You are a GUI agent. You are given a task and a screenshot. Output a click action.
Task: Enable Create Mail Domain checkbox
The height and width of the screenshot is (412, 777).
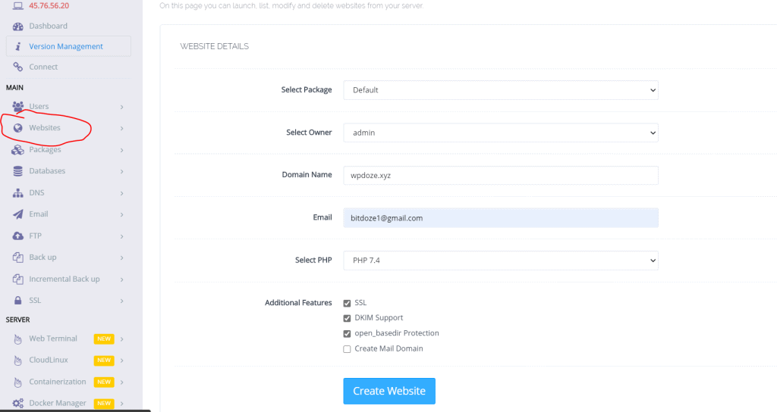[347, 349]
